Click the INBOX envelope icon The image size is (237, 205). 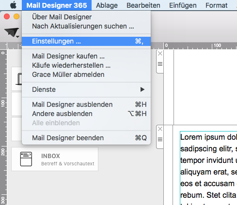26,159
